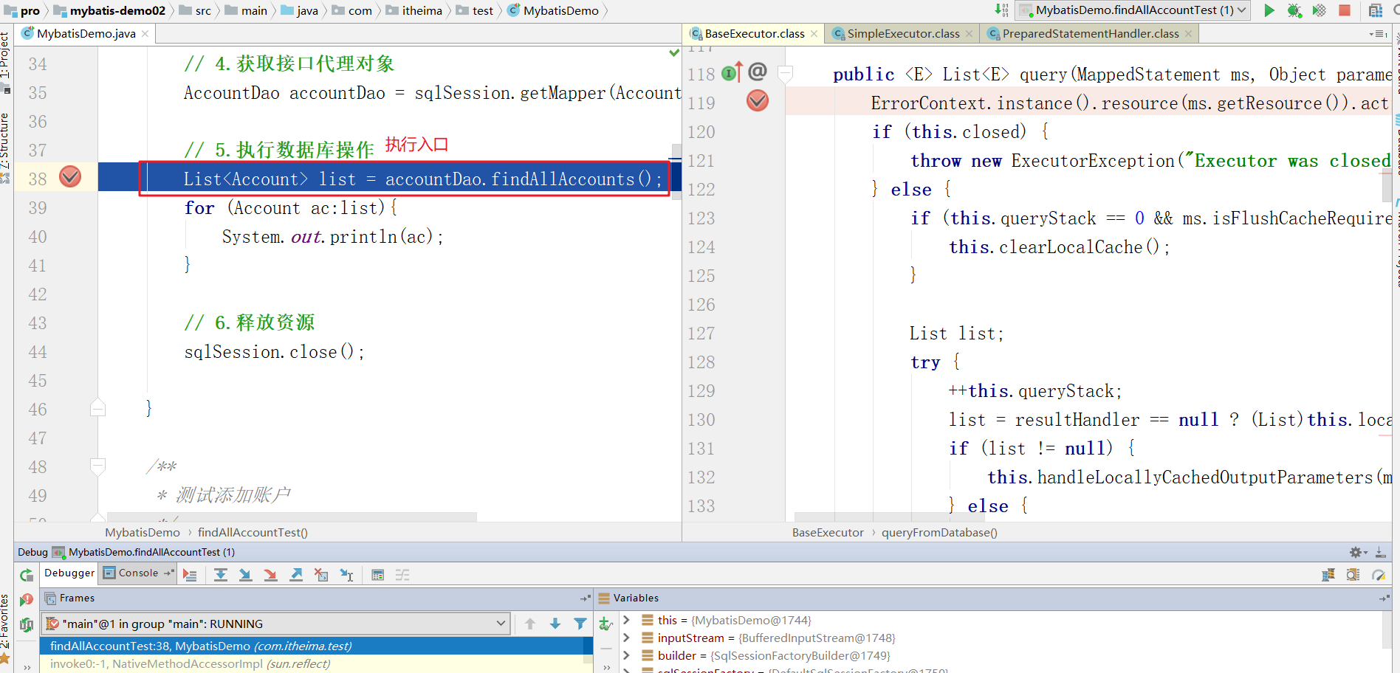Toggle the breakpoint on line 119 in BaseExecutor
Viewport: 1400px width, 673px height.
758,100
